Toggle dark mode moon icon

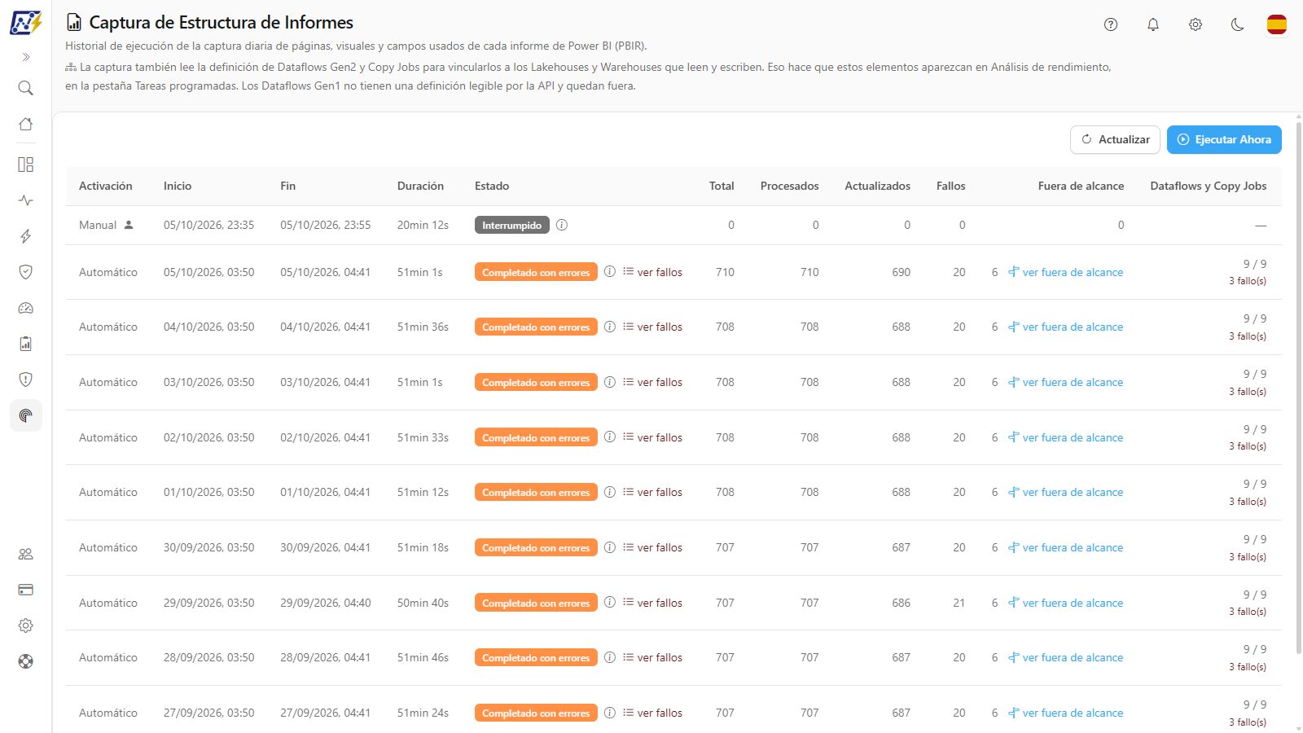(1238, 24)
